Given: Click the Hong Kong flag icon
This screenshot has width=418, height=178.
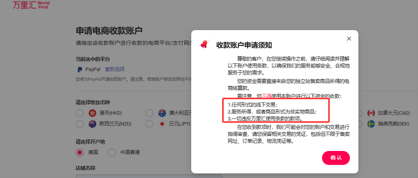Looking at the screenshot, I should pyautogui.click(x=92, y=113).
